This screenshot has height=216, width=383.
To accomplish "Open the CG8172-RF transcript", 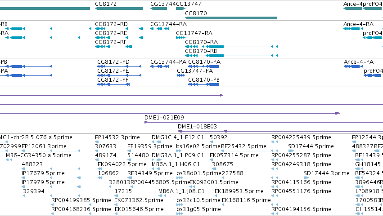I will (x=113, y=47).
